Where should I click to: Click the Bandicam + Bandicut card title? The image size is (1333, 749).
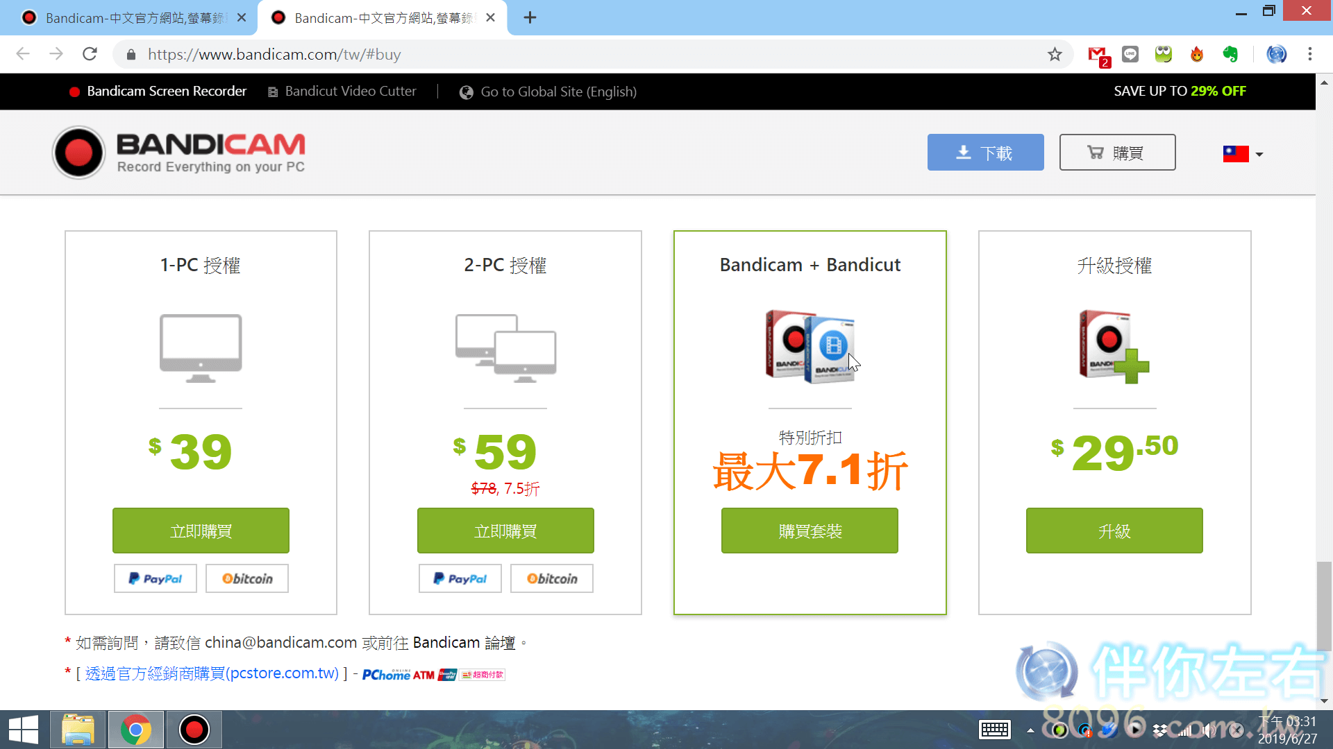click(810, 265)
